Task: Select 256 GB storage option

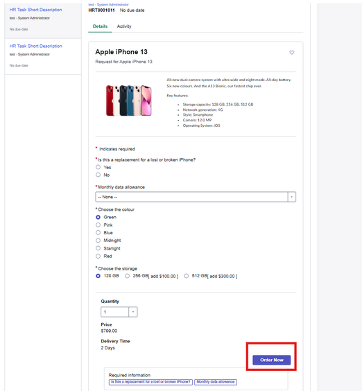Action: tap(127, 276)
